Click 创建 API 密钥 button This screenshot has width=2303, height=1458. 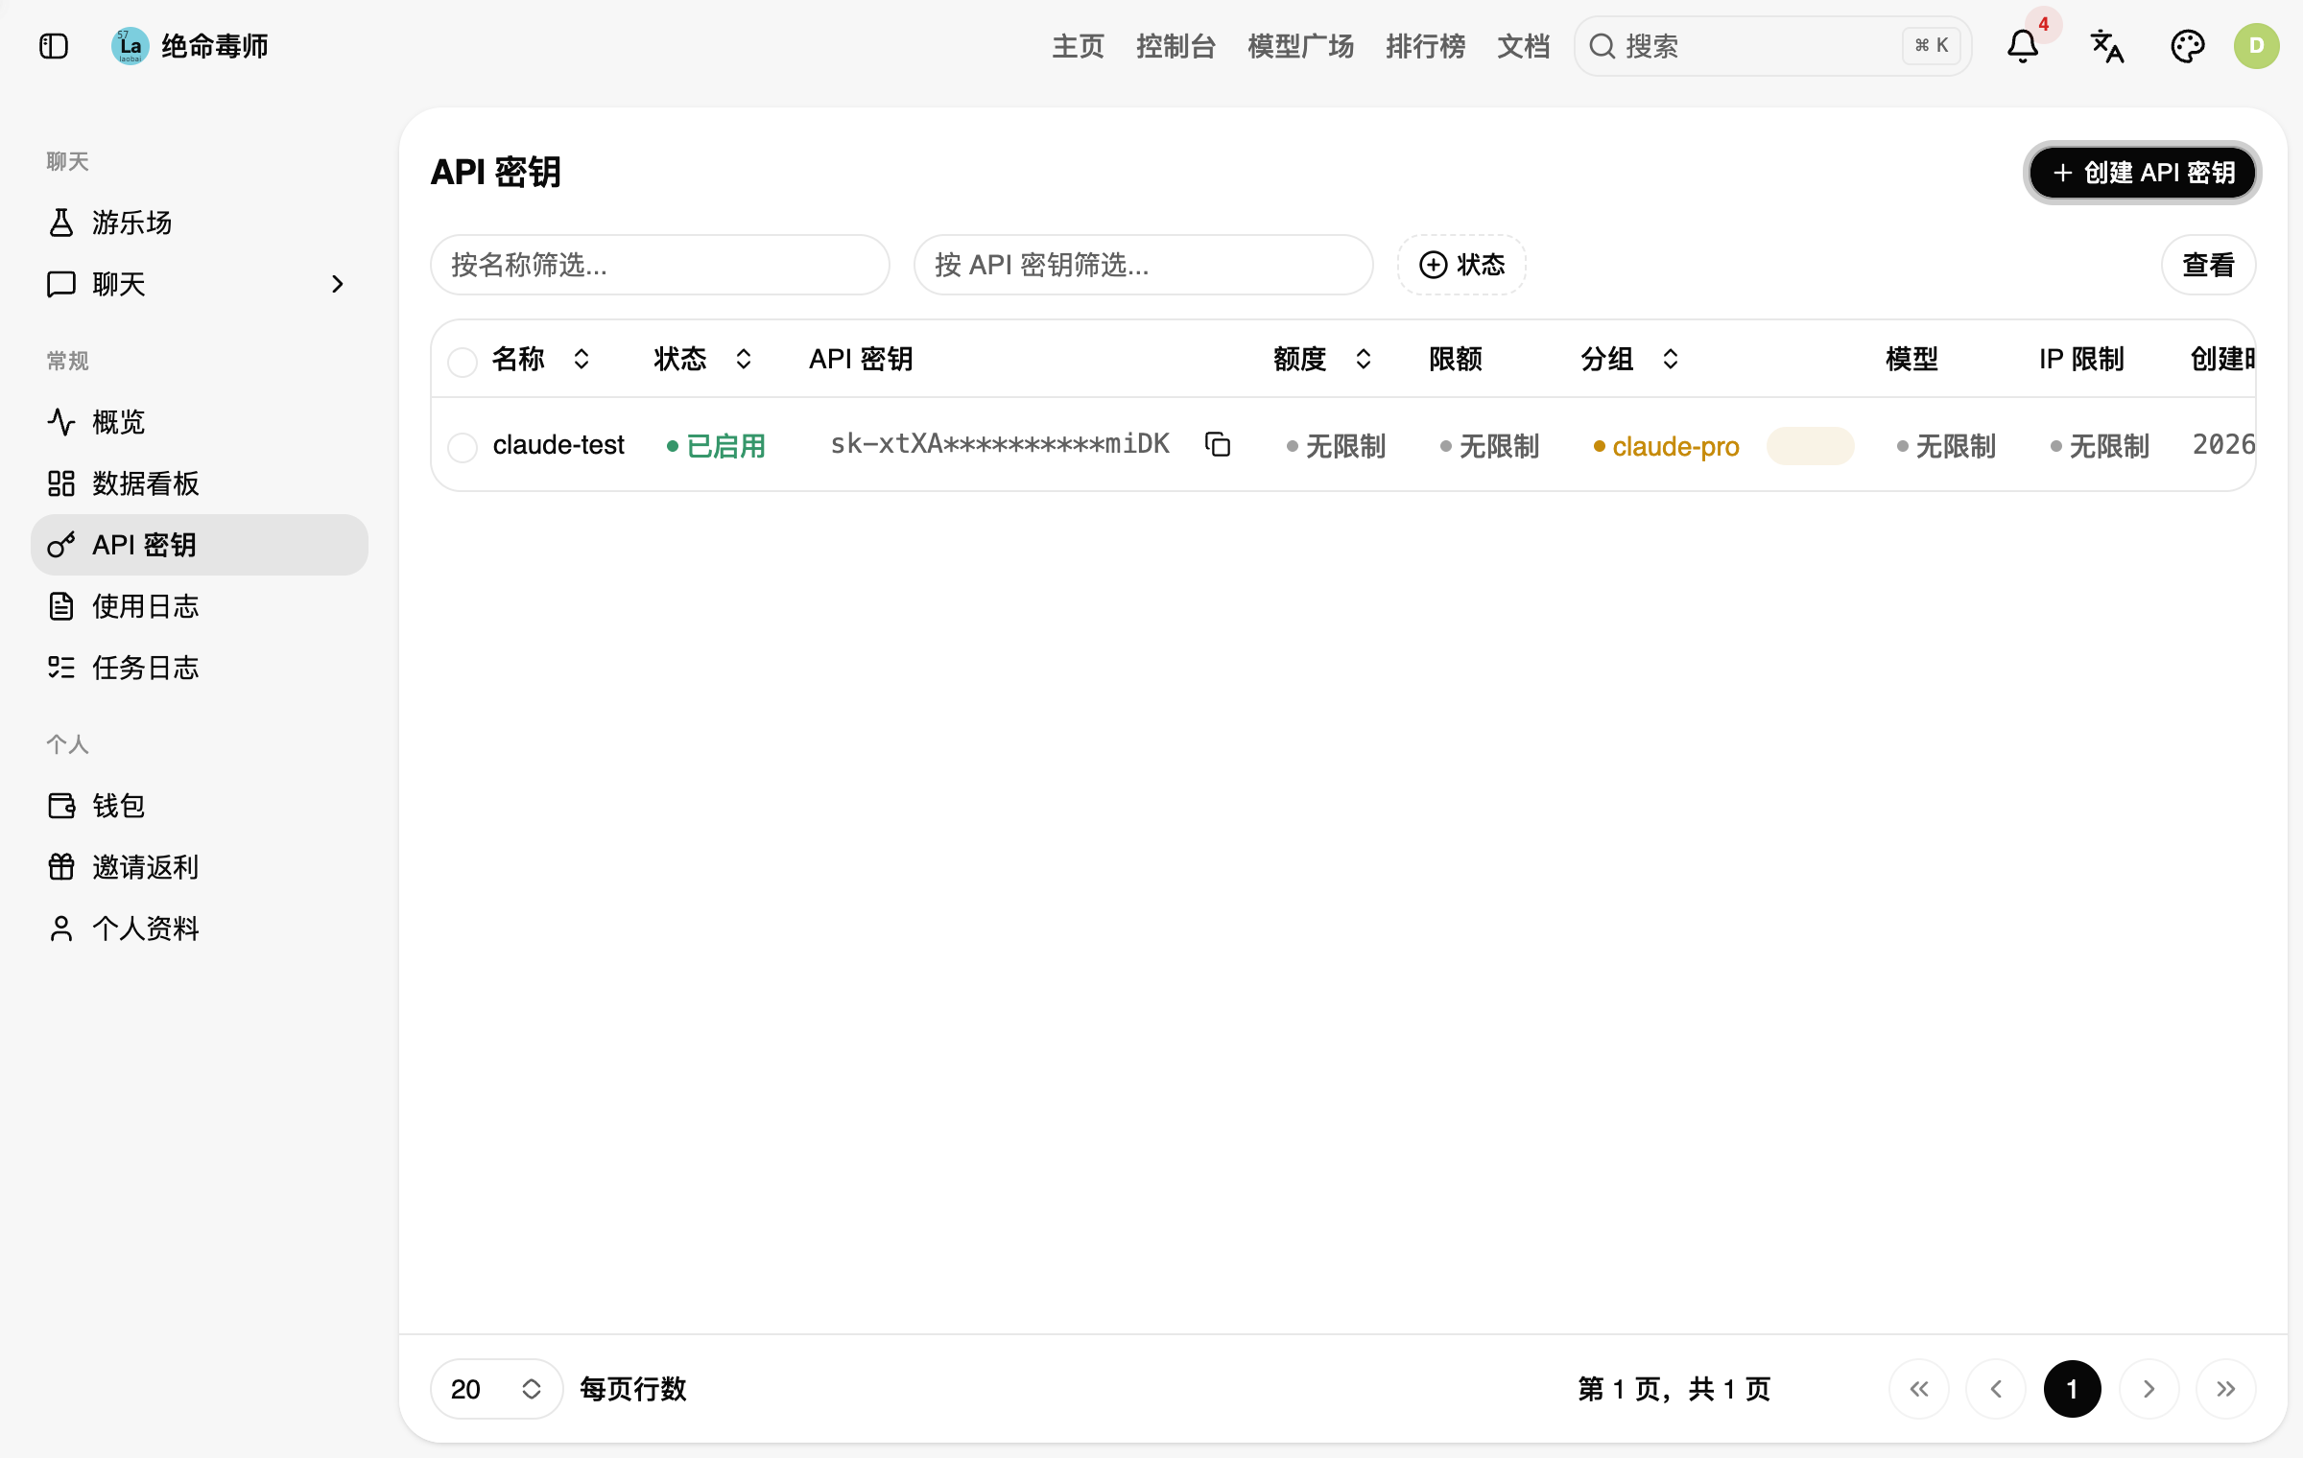(2143, 173)
